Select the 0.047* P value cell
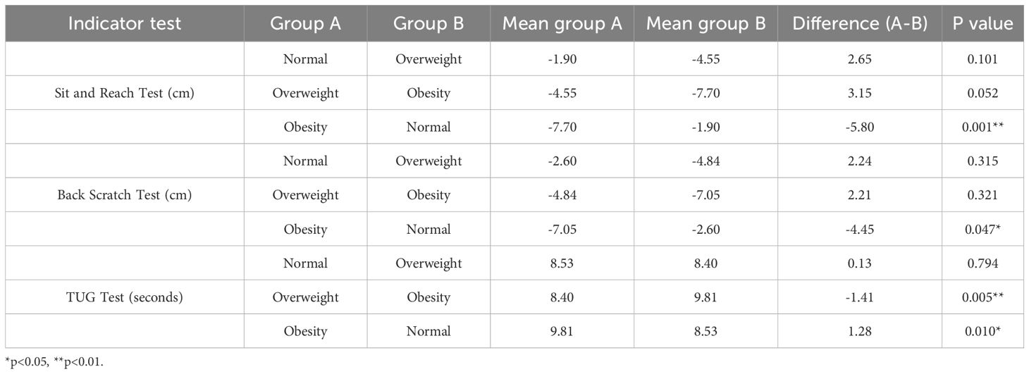This screenshot has height=374, width=1029. 983,229
